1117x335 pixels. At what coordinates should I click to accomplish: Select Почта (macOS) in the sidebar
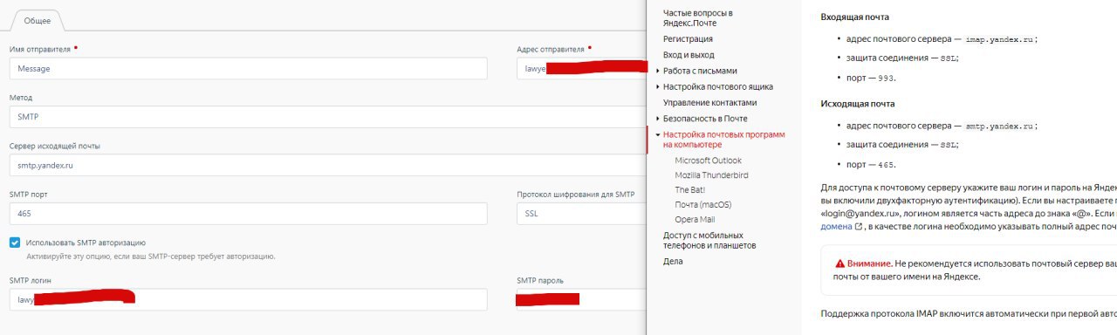click(x=703, y=204)
